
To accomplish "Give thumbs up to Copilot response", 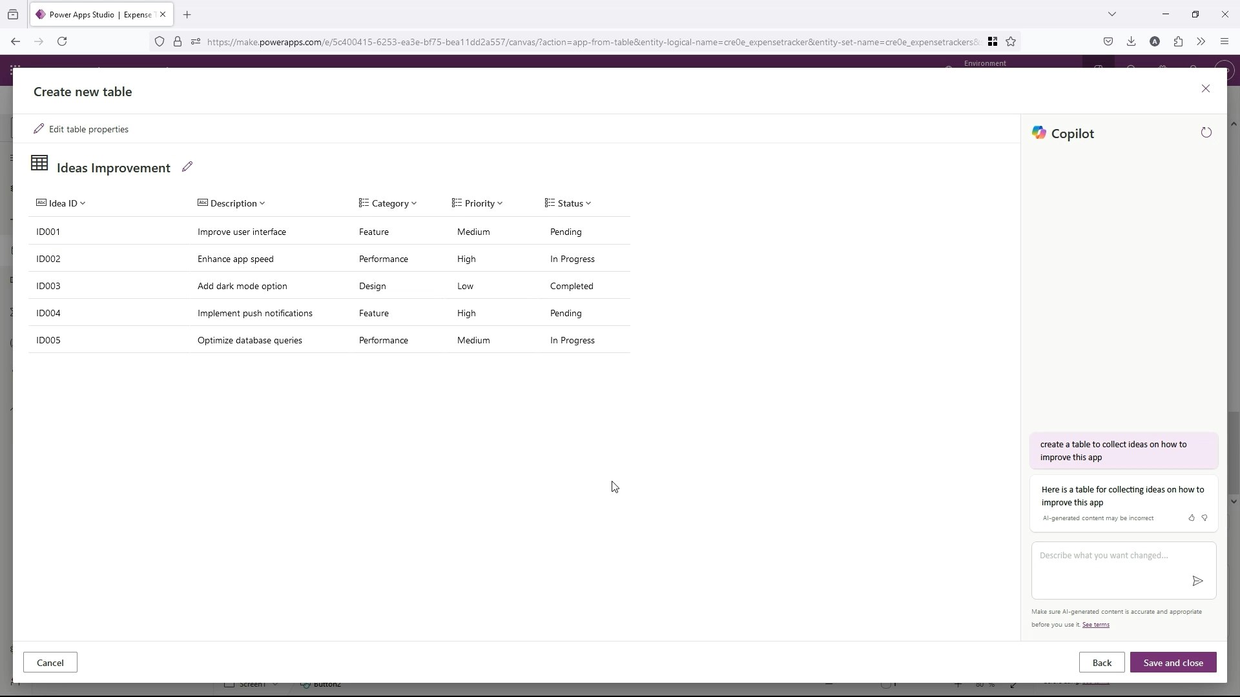I will point(1192,518).
